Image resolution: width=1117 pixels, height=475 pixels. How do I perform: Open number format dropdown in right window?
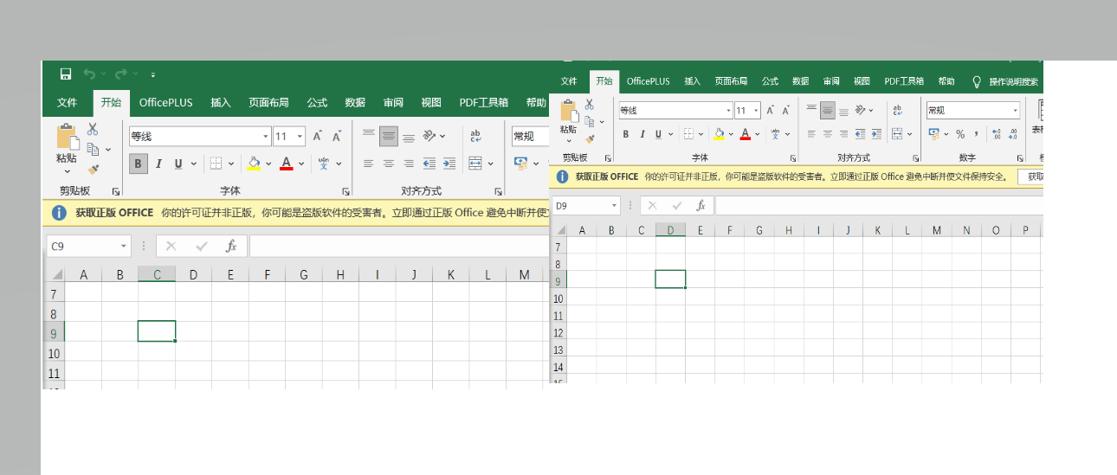pyautogui.click(x=1016, y=111)
